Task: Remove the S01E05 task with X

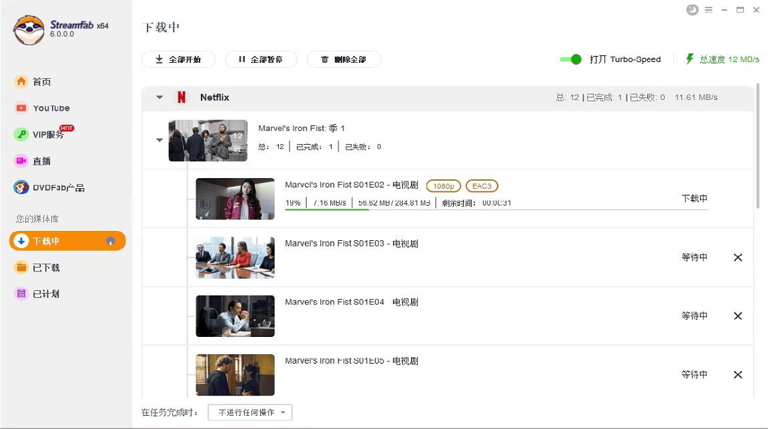Action: (x=738, y=375)
